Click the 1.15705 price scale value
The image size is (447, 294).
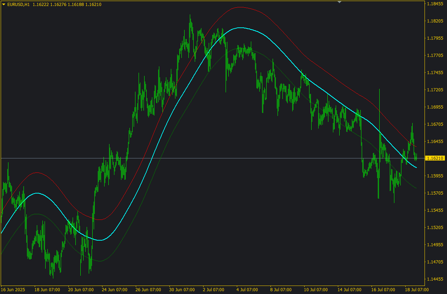[x=435, y=193]
